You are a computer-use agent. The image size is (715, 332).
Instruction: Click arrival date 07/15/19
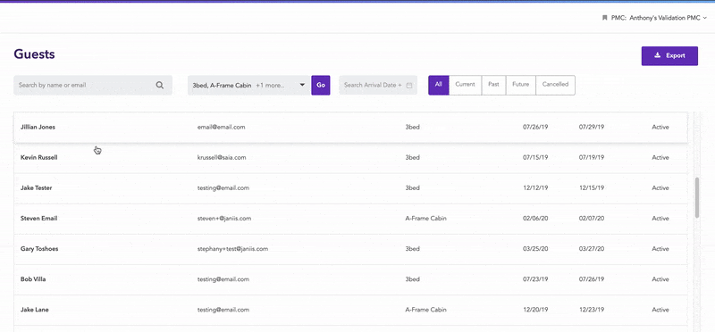coord(535,158)
